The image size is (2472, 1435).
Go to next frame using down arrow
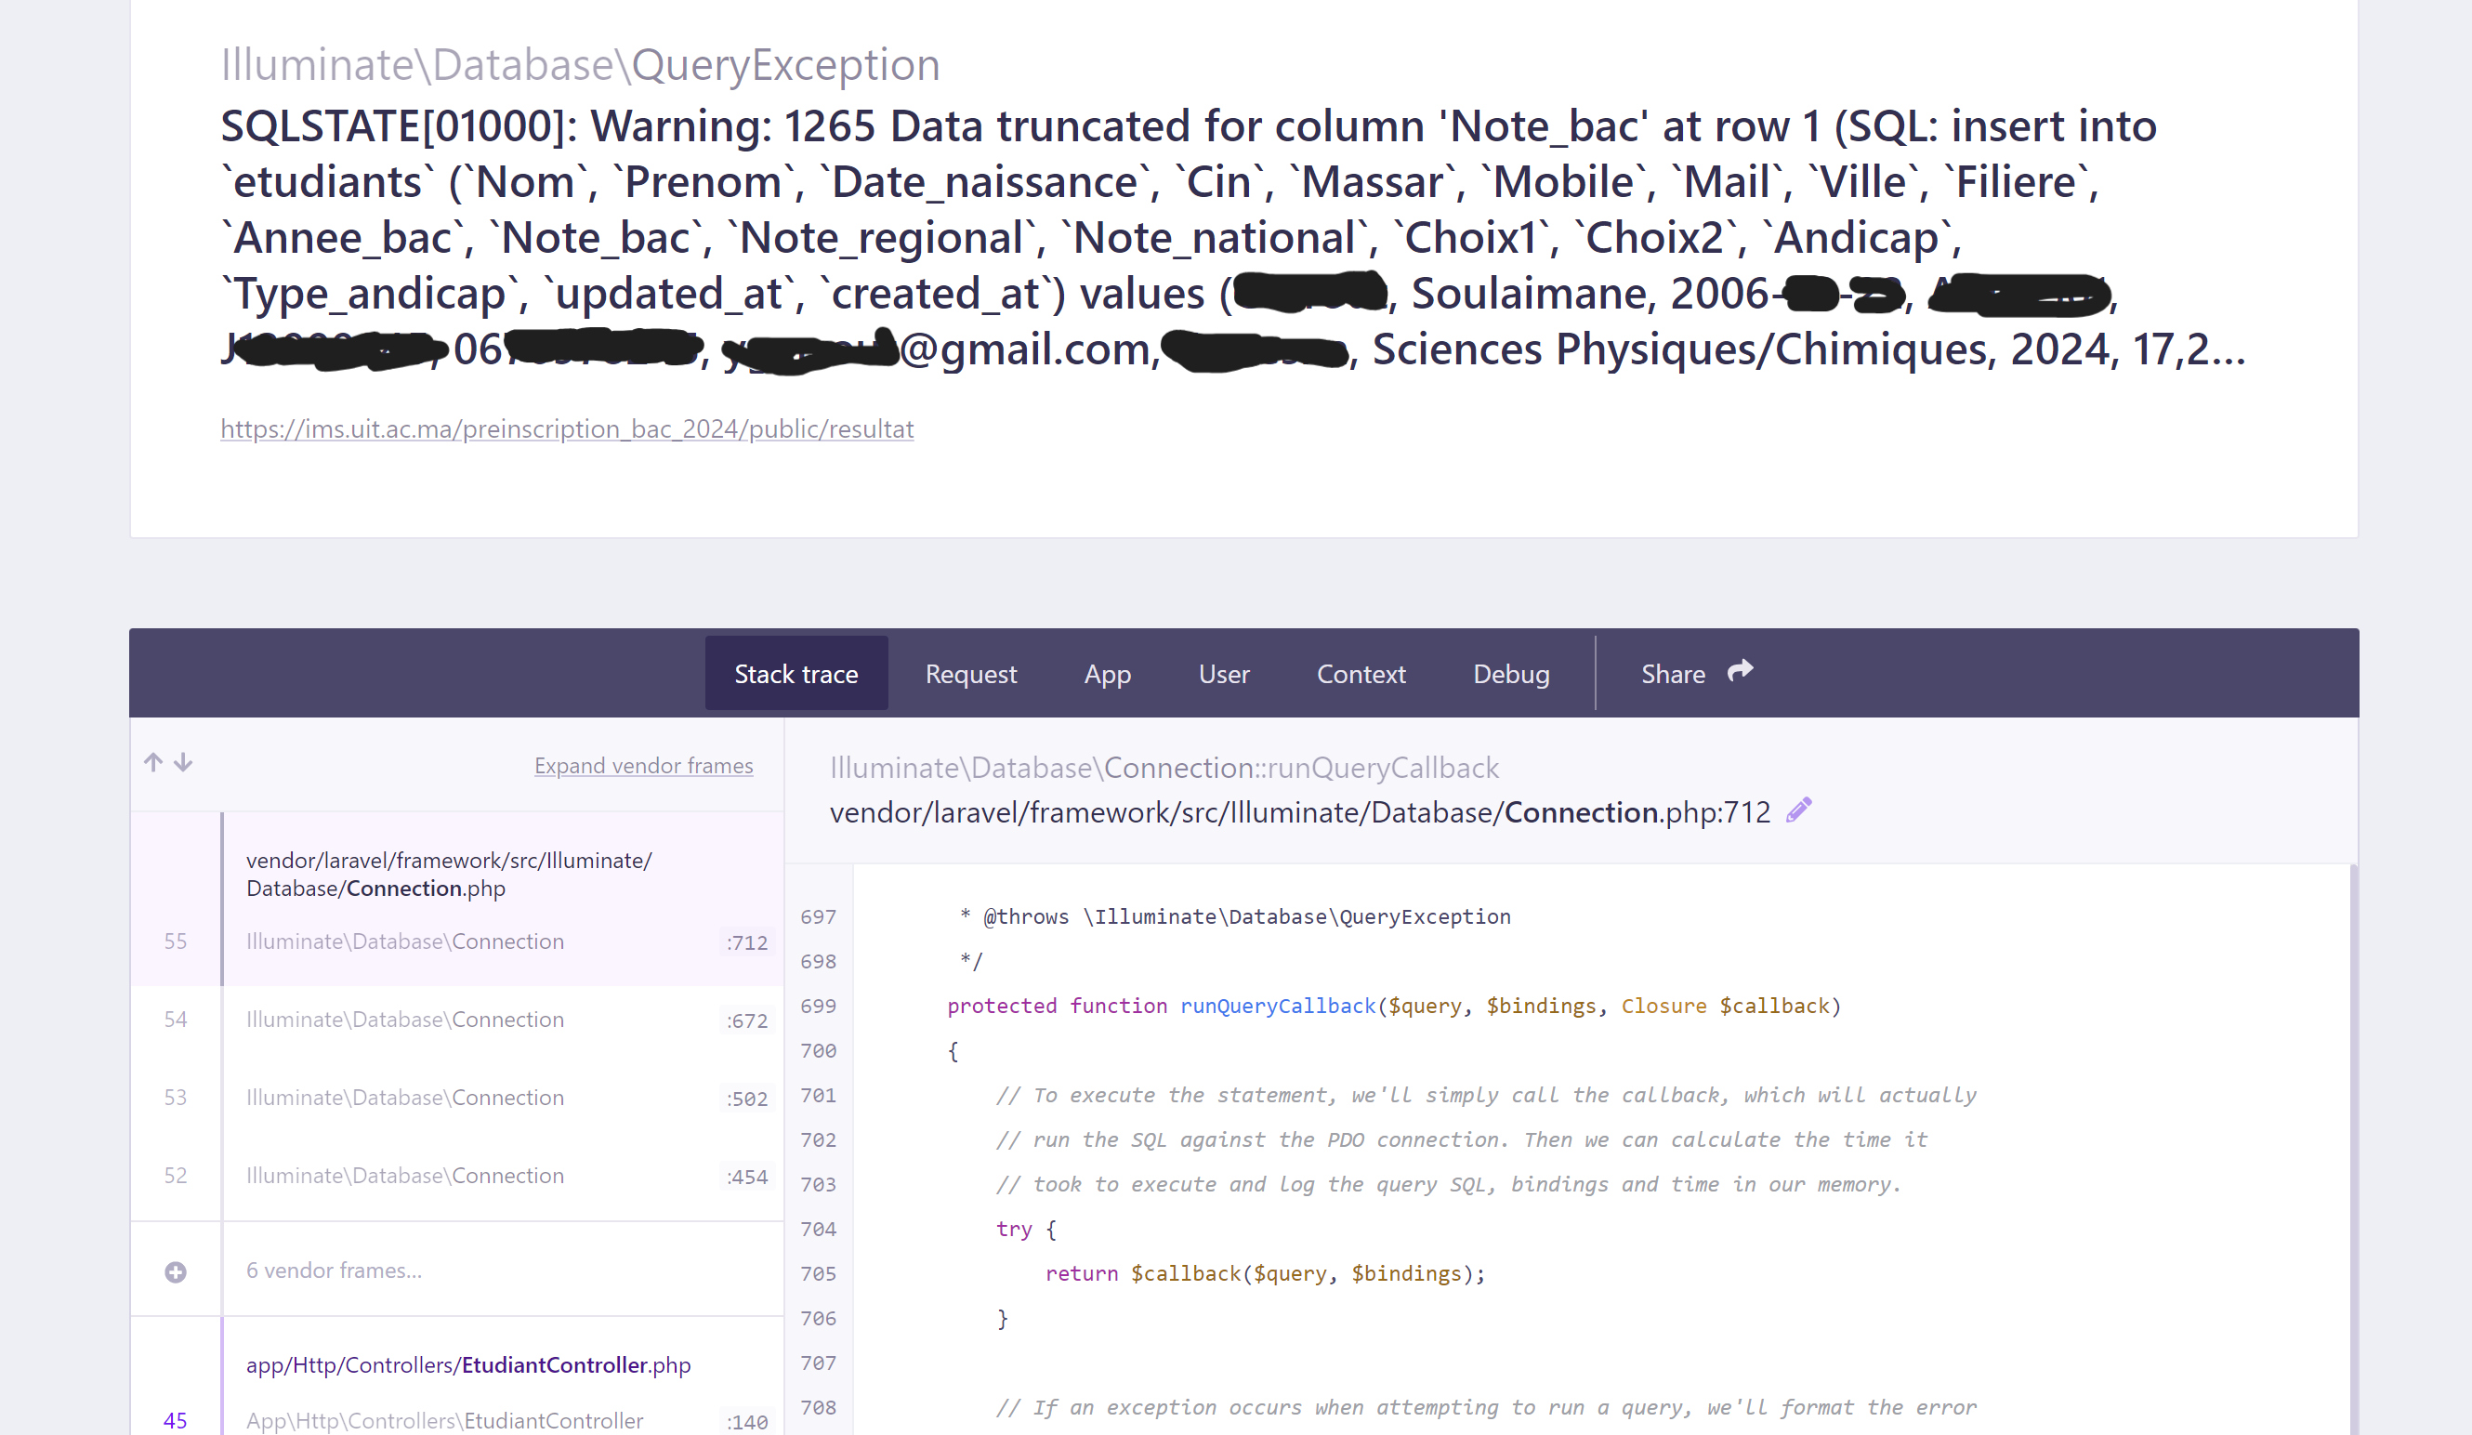click(183, 762)
